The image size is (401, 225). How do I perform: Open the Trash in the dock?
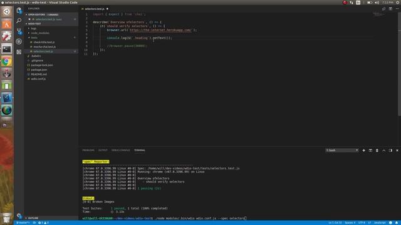pyautogui.click(x=7, y=218)
